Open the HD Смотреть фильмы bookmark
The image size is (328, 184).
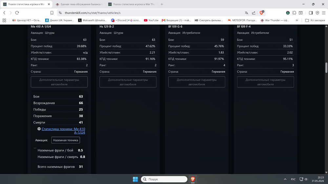[x=209, y=20]
